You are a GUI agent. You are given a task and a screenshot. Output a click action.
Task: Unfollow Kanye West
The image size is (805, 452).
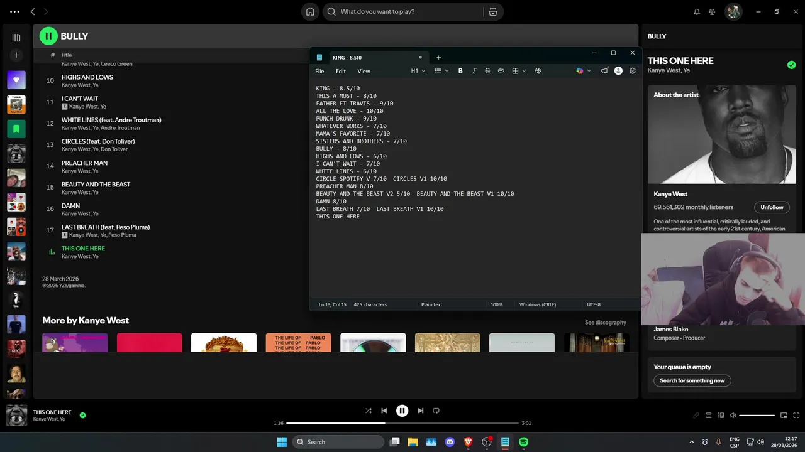click(x=772, y=207)
